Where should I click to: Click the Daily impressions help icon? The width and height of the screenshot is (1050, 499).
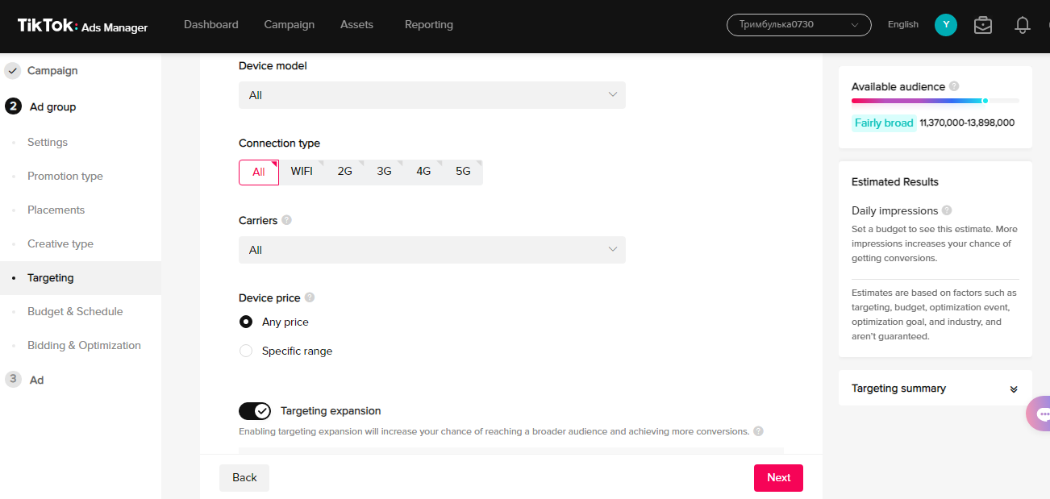click(947, 210)
